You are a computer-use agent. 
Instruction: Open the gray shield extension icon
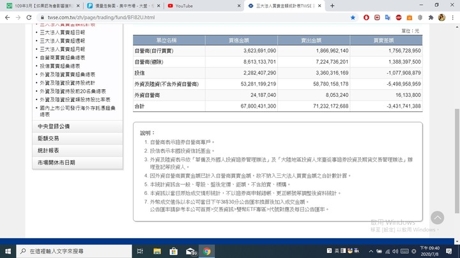click(x=420, y=18)
